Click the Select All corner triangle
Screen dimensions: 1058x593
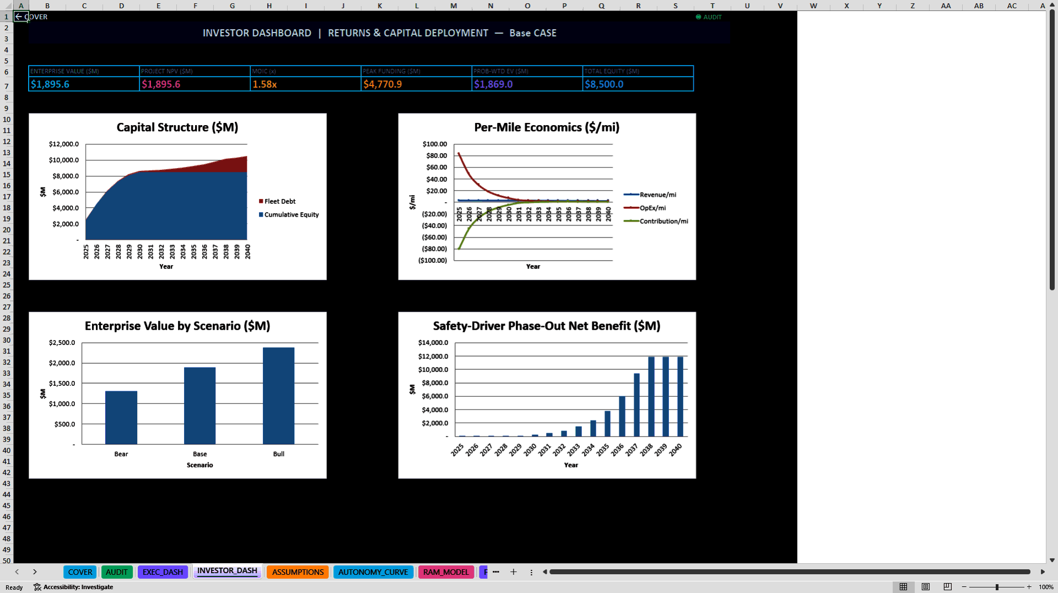[7, 6]
